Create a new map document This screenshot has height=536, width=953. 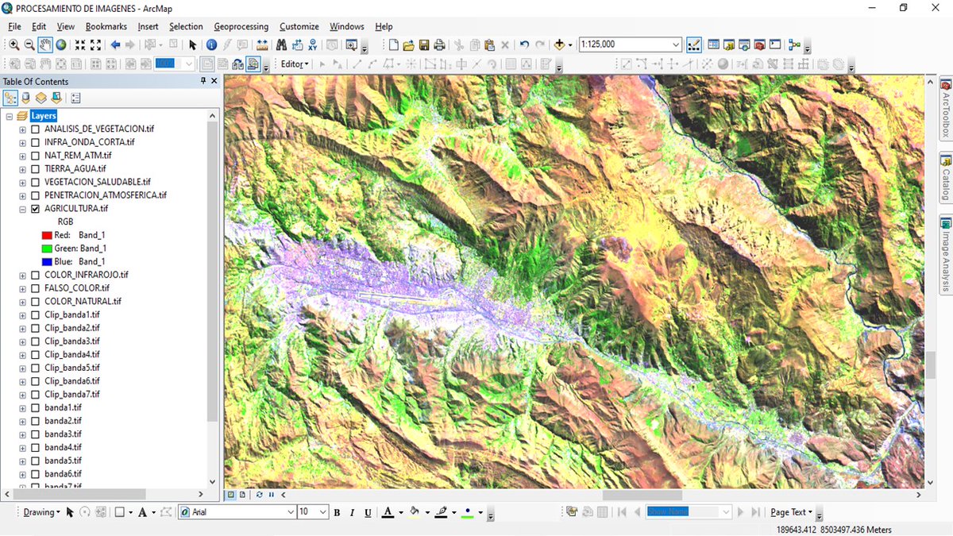tap(393, 44)
